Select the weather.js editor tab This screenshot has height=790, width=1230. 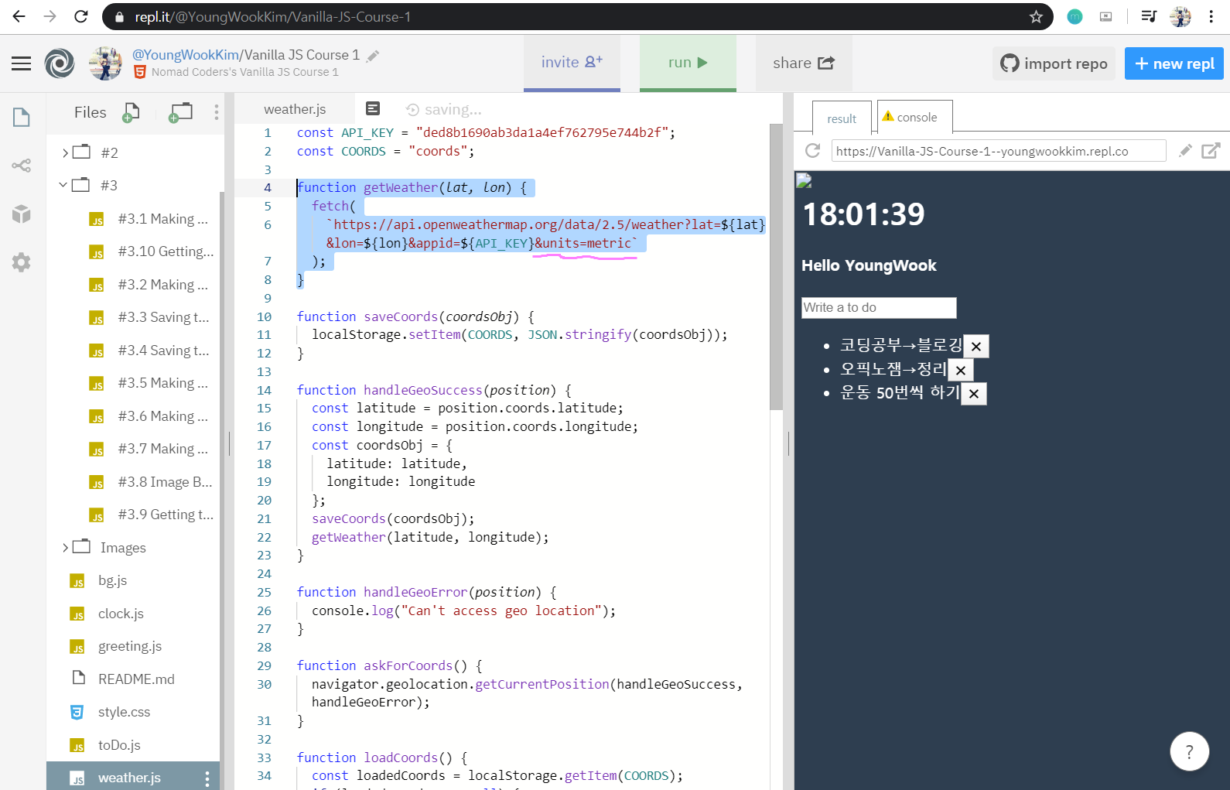point(295,109)
